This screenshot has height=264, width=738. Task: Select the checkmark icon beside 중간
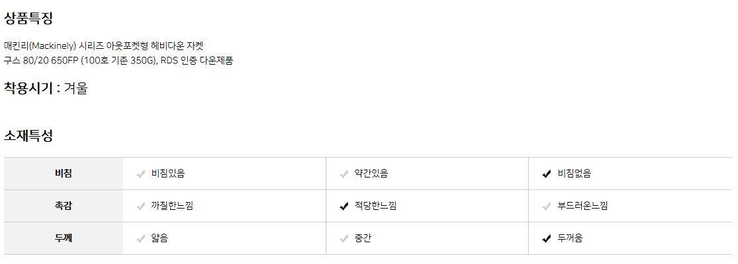point(344,239)
